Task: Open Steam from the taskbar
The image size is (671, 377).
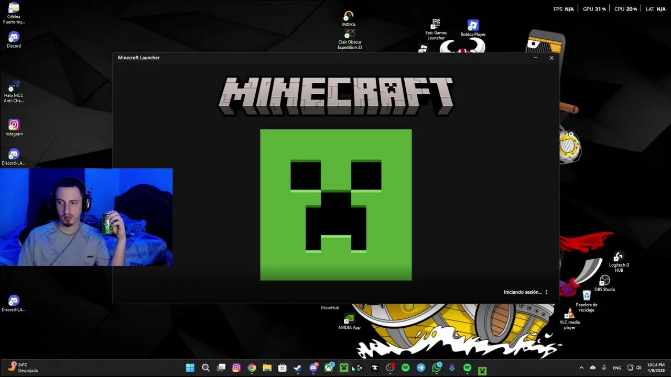Action: 298,368
